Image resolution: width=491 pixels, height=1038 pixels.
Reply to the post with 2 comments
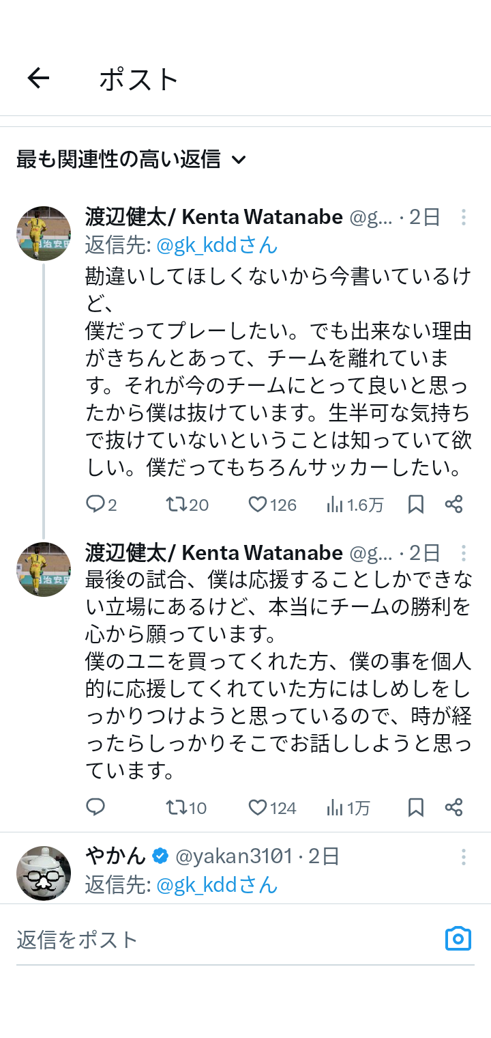[x=95, y=505]
